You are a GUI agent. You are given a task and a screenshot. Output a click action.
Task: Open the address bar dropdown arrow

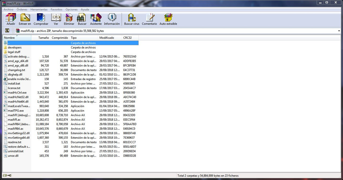339,31
